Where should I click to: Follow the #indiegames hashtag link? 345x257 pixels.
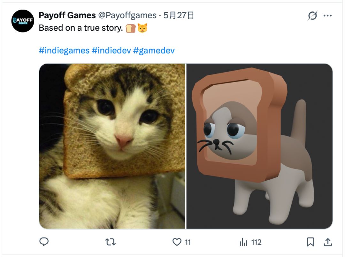[64, 51]
